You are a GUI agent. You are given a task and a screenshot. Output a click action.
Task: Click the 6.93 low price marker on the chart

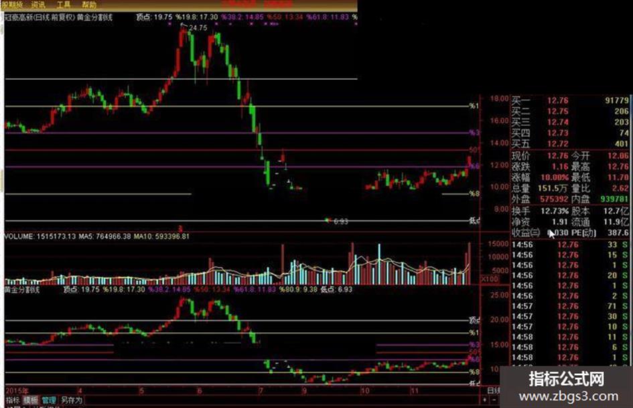[x=341, y=221]
